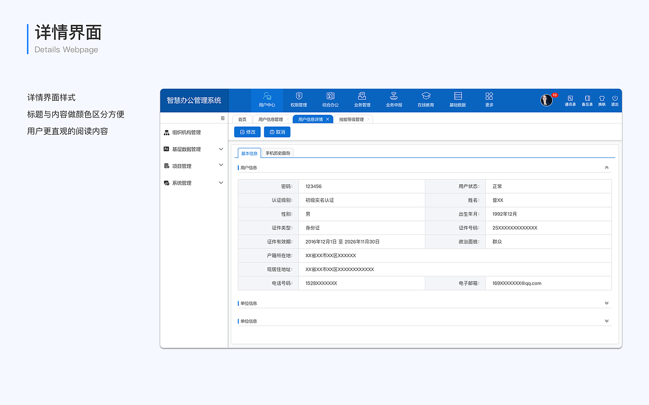Click the 基层数据管理 sidebar icon
This screenshot has width=649, height=405.
pyautogui.click(x=166, y=149)
